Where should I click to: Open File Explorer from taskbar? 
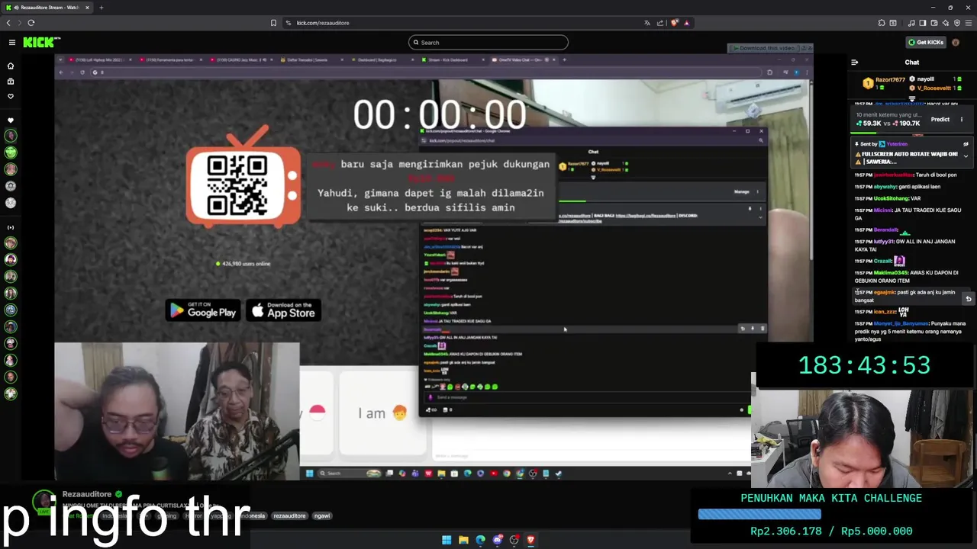tap(463, 540)
